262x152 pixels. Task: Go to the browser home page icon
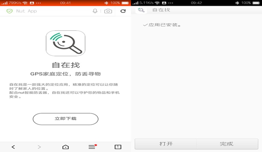click(x=65, y=147)
